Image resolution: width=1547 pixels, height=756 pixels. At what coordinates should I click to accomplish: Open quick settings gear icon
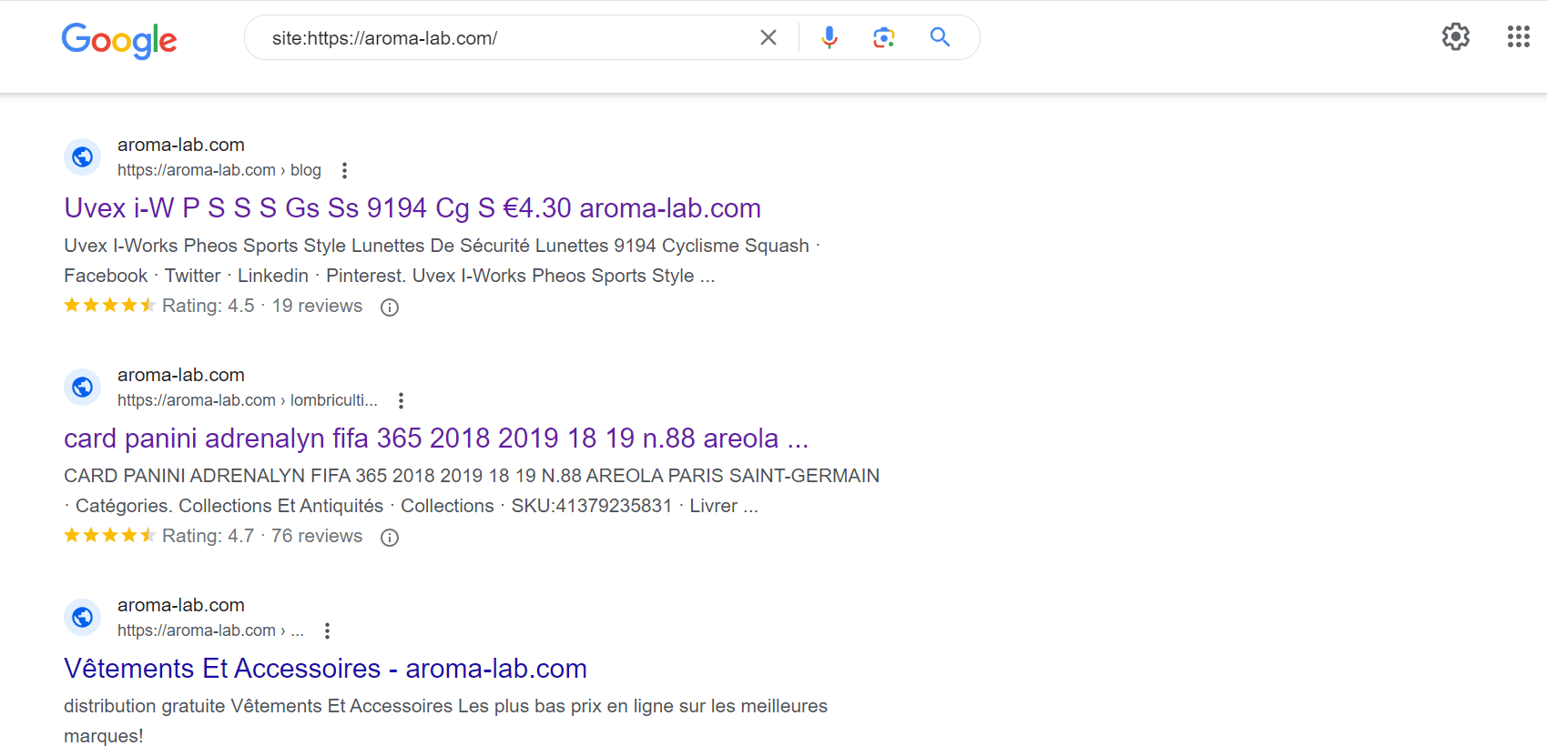[1456, 36]
